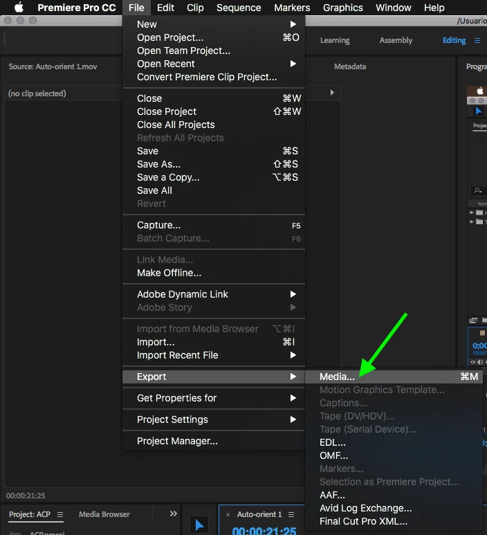Close the Auto-orient 1 sequence tab

pyautogui.click(x=228, y=514)
